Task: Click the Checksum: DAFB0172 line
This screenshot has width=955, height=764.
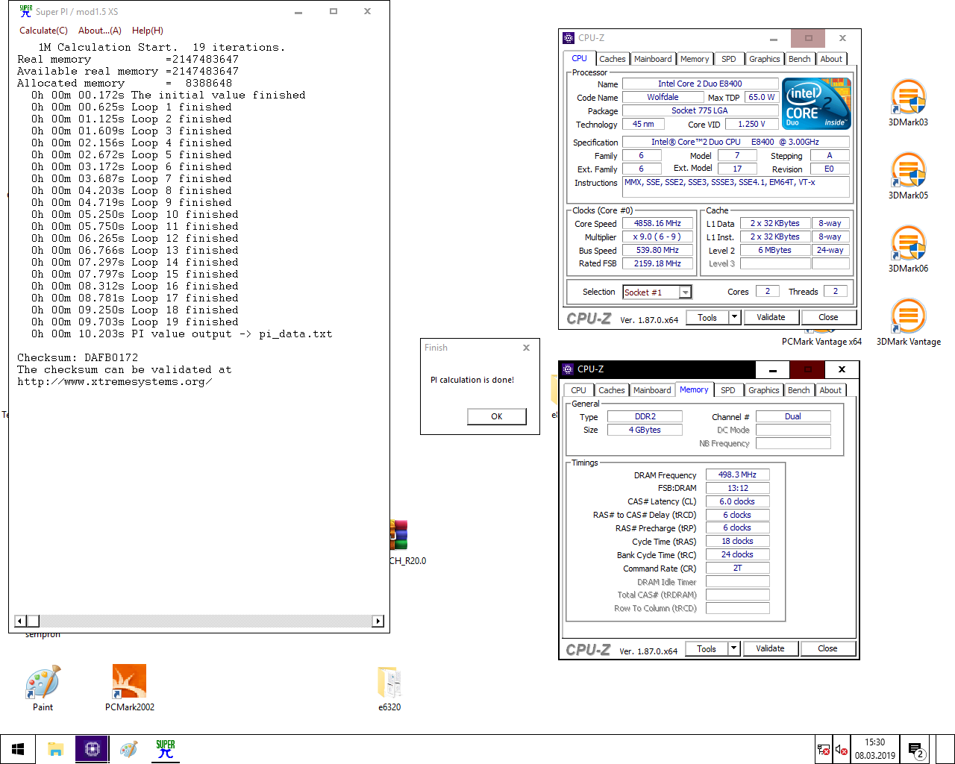Action: (78, 357)
